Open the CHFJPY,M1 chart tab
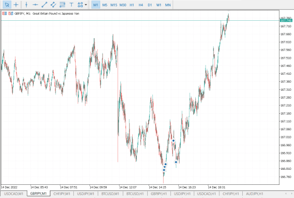 coord(62,193)
